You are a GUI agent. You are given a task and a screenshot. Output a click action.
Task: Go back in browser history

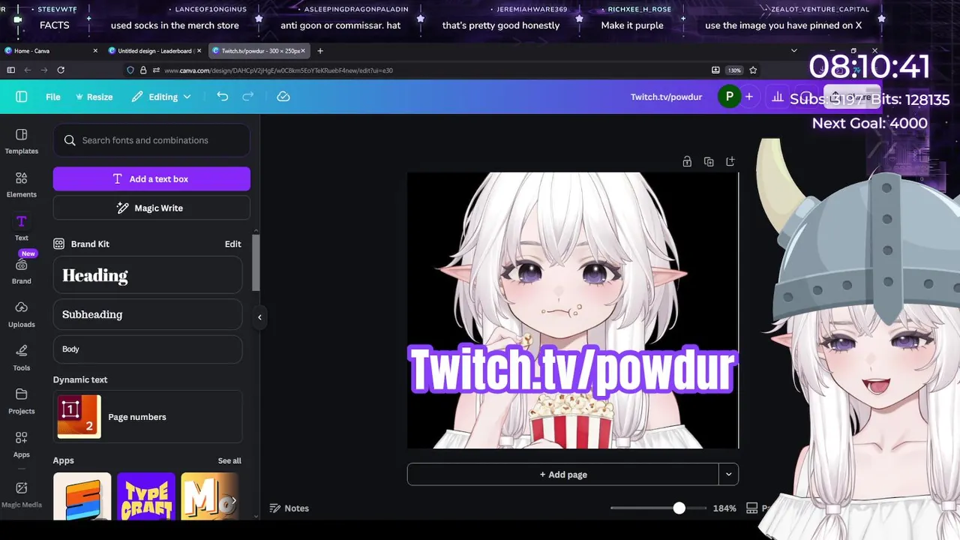pyautogui.click(x=28, y=70)
